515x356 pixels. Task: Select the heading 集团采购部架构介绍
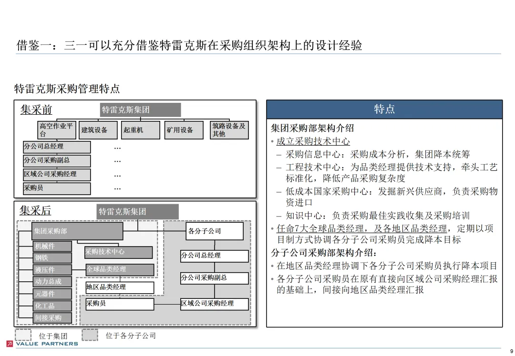[x=313, y=128]
